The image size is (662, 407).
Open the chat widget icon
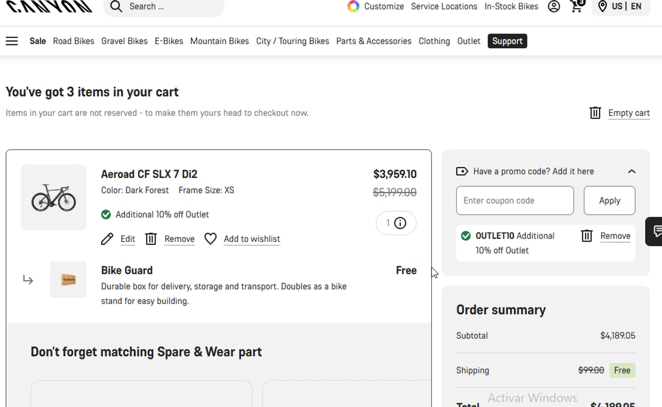point(655,231)
